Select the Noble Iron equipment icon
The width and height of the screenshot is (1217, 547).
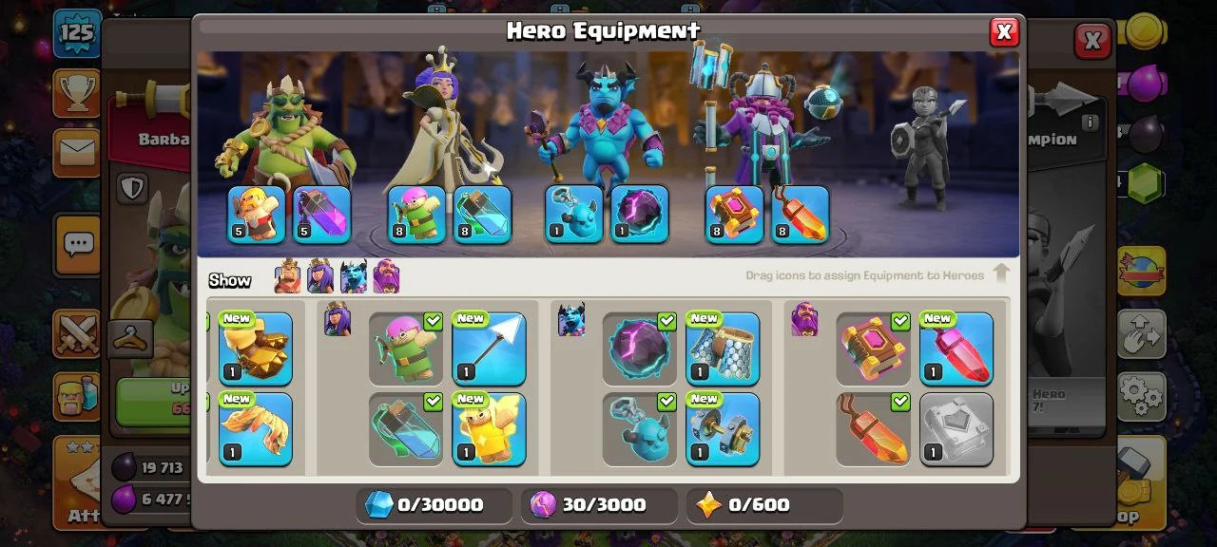723,429
